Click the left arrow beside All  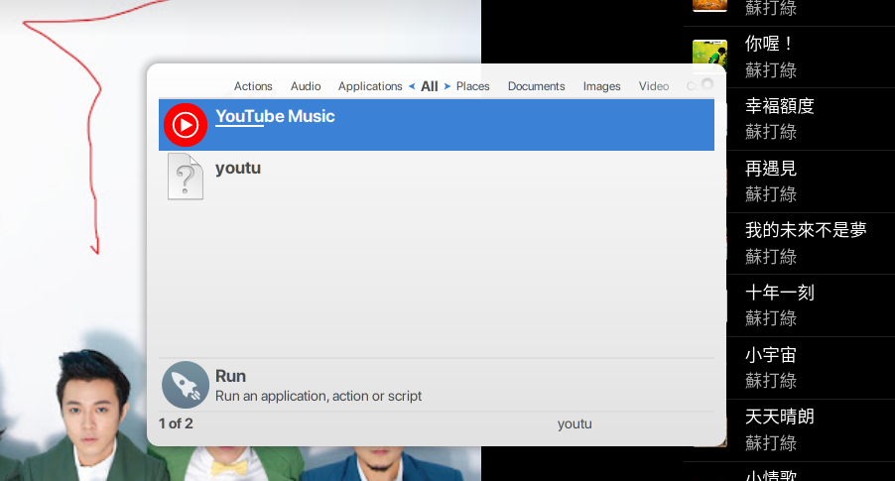412,86
